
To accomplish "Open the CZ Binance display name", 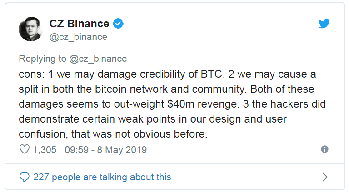I will point(79,23).
